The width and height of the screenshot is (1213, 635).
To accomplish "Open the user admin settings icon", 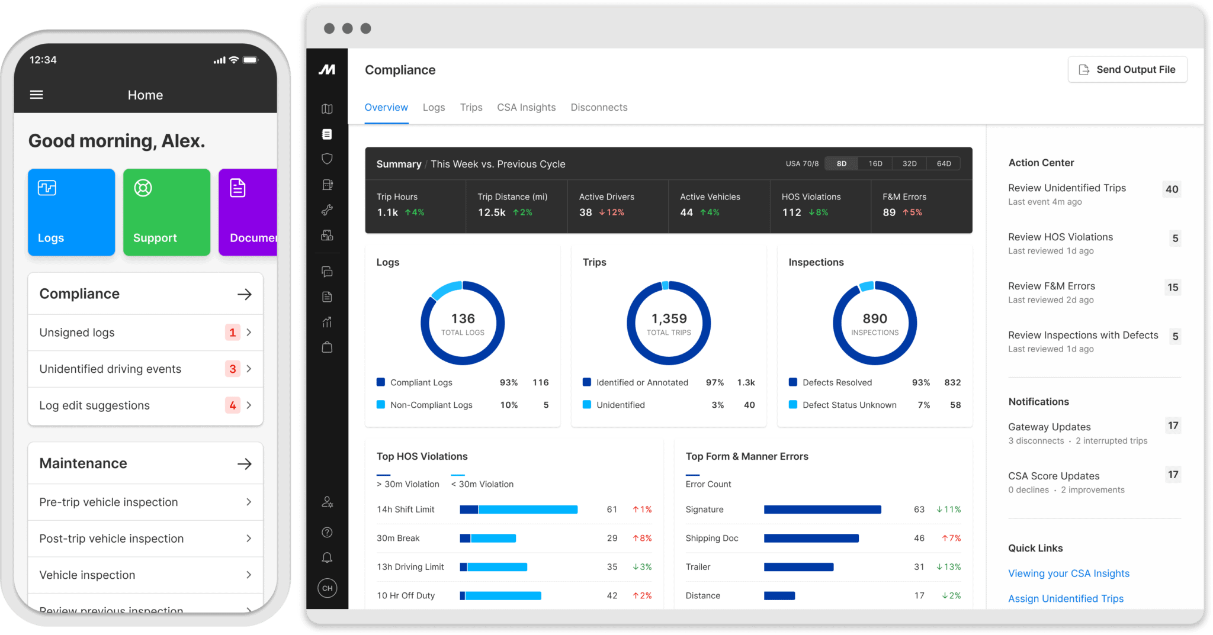I will pos(327,502).
